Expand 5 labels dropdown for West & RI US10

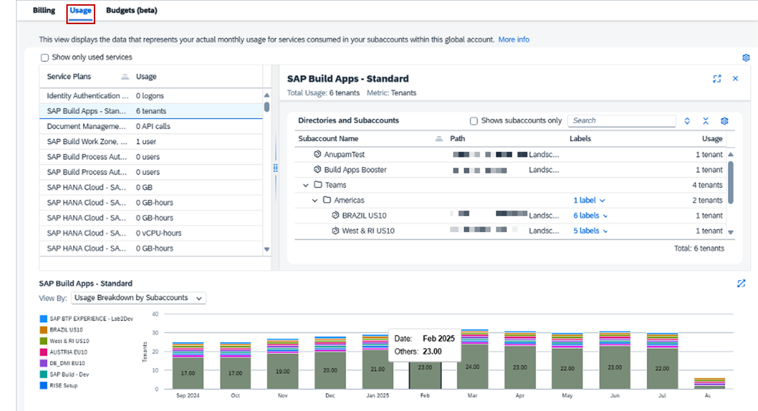pyautogui.click(x=590, y=231)
